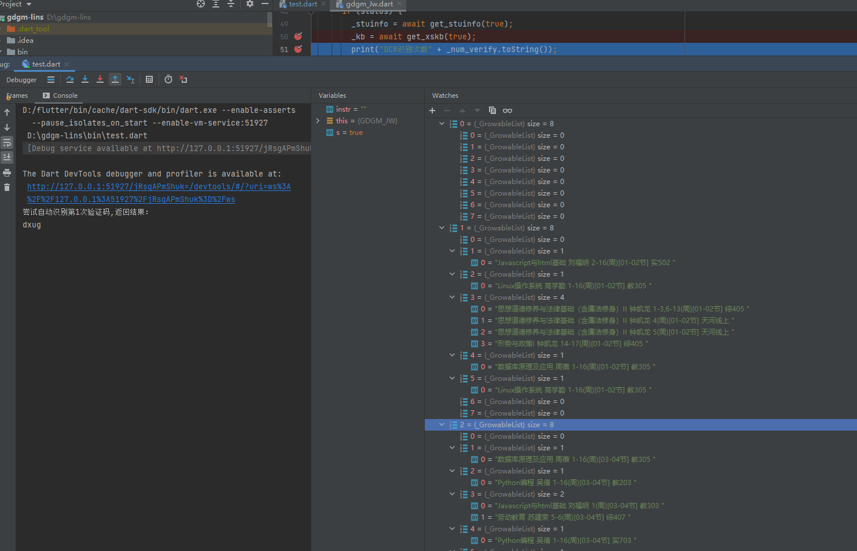Viewport: 857px width, 551px height.
Task: Click the Step Out debugger icon
Action: click(115, 79)
